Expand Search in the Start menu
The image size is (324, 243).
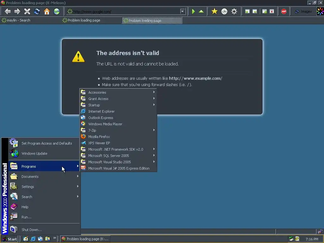[x=44, y=197]
